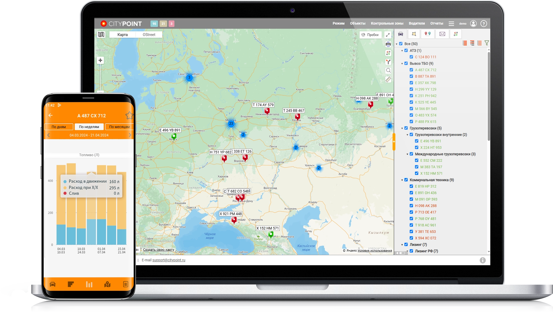553x312 pixels.
Task: Switch map to the OStreet tab
Action: (149, 35)
